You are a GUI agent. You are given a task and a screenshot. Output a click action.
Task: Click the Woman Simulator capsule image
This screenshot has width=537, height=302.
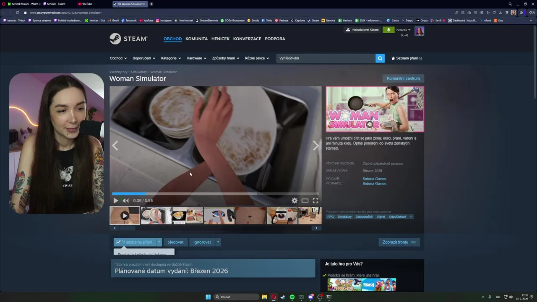tap(375, 109)
